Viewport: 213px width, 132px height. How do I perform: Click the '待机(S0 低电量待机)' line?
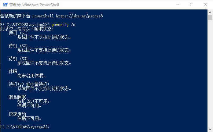point(29,84)
